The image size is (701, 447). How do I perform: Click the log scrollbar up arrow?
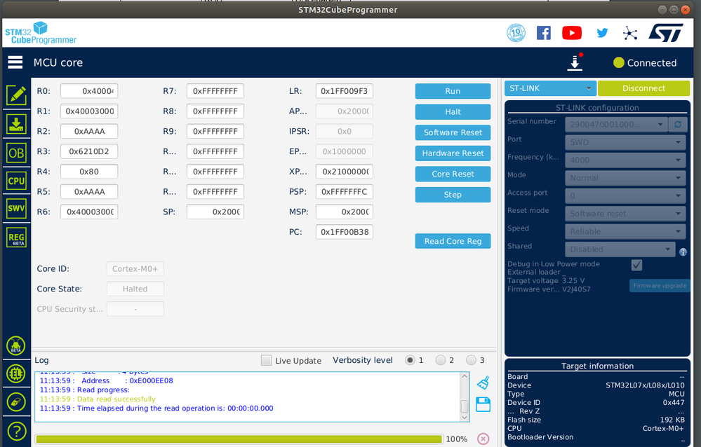point(465,376)
